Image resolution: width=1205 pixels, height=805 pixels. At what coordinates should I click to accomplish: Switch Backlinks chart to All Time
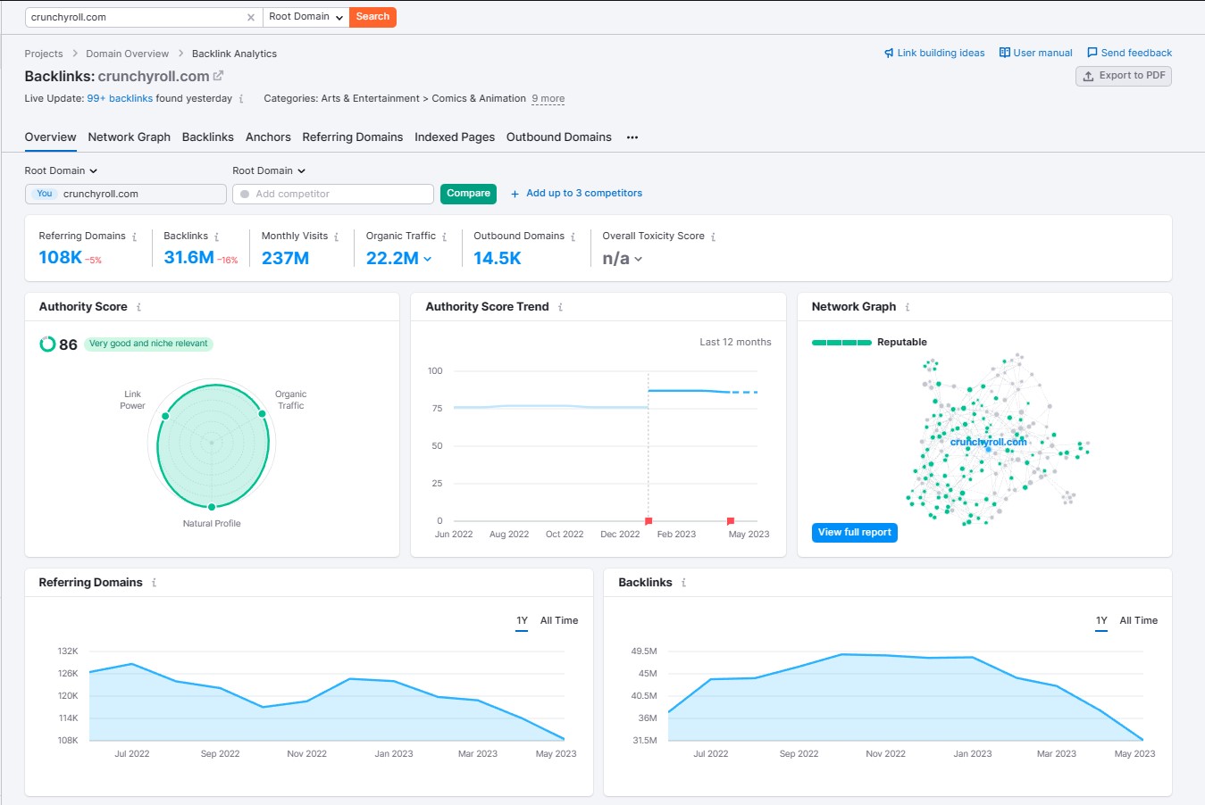[x=1138, y=620]
